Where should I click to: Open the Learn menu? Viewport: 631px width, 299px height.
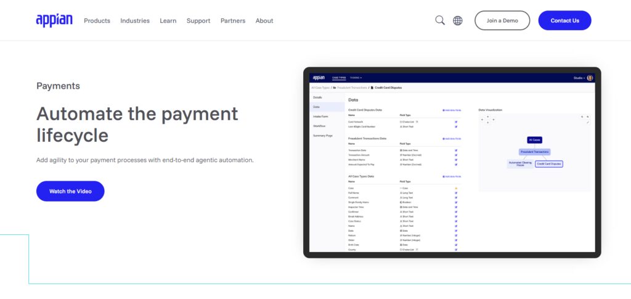(x=168, y=20)
